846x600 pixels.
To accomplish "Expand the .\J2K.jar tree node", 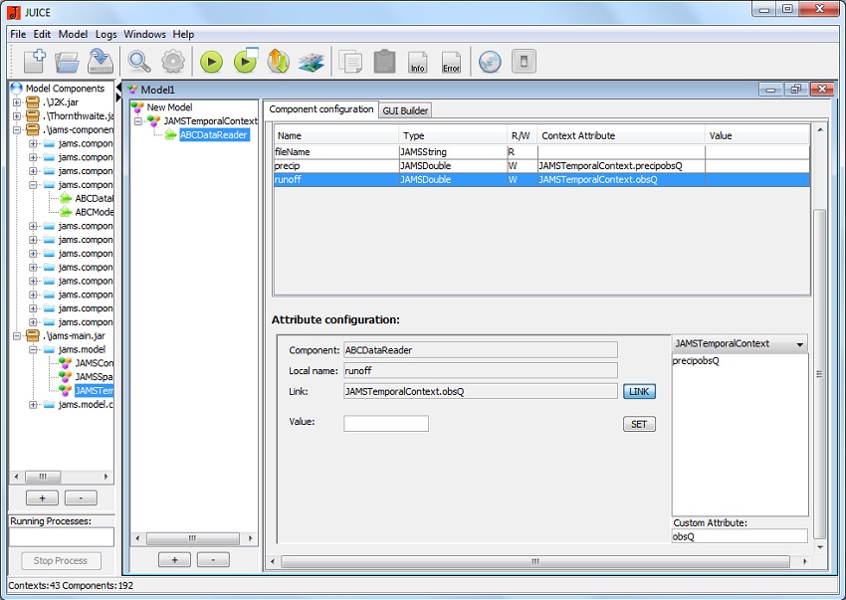I will 17,102.
